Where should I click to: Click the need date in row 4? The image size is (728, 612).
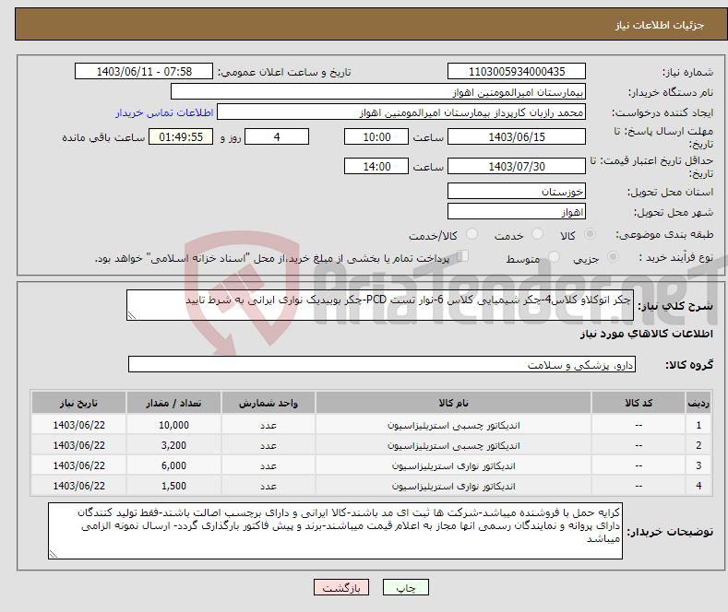[x=79, y=487]
